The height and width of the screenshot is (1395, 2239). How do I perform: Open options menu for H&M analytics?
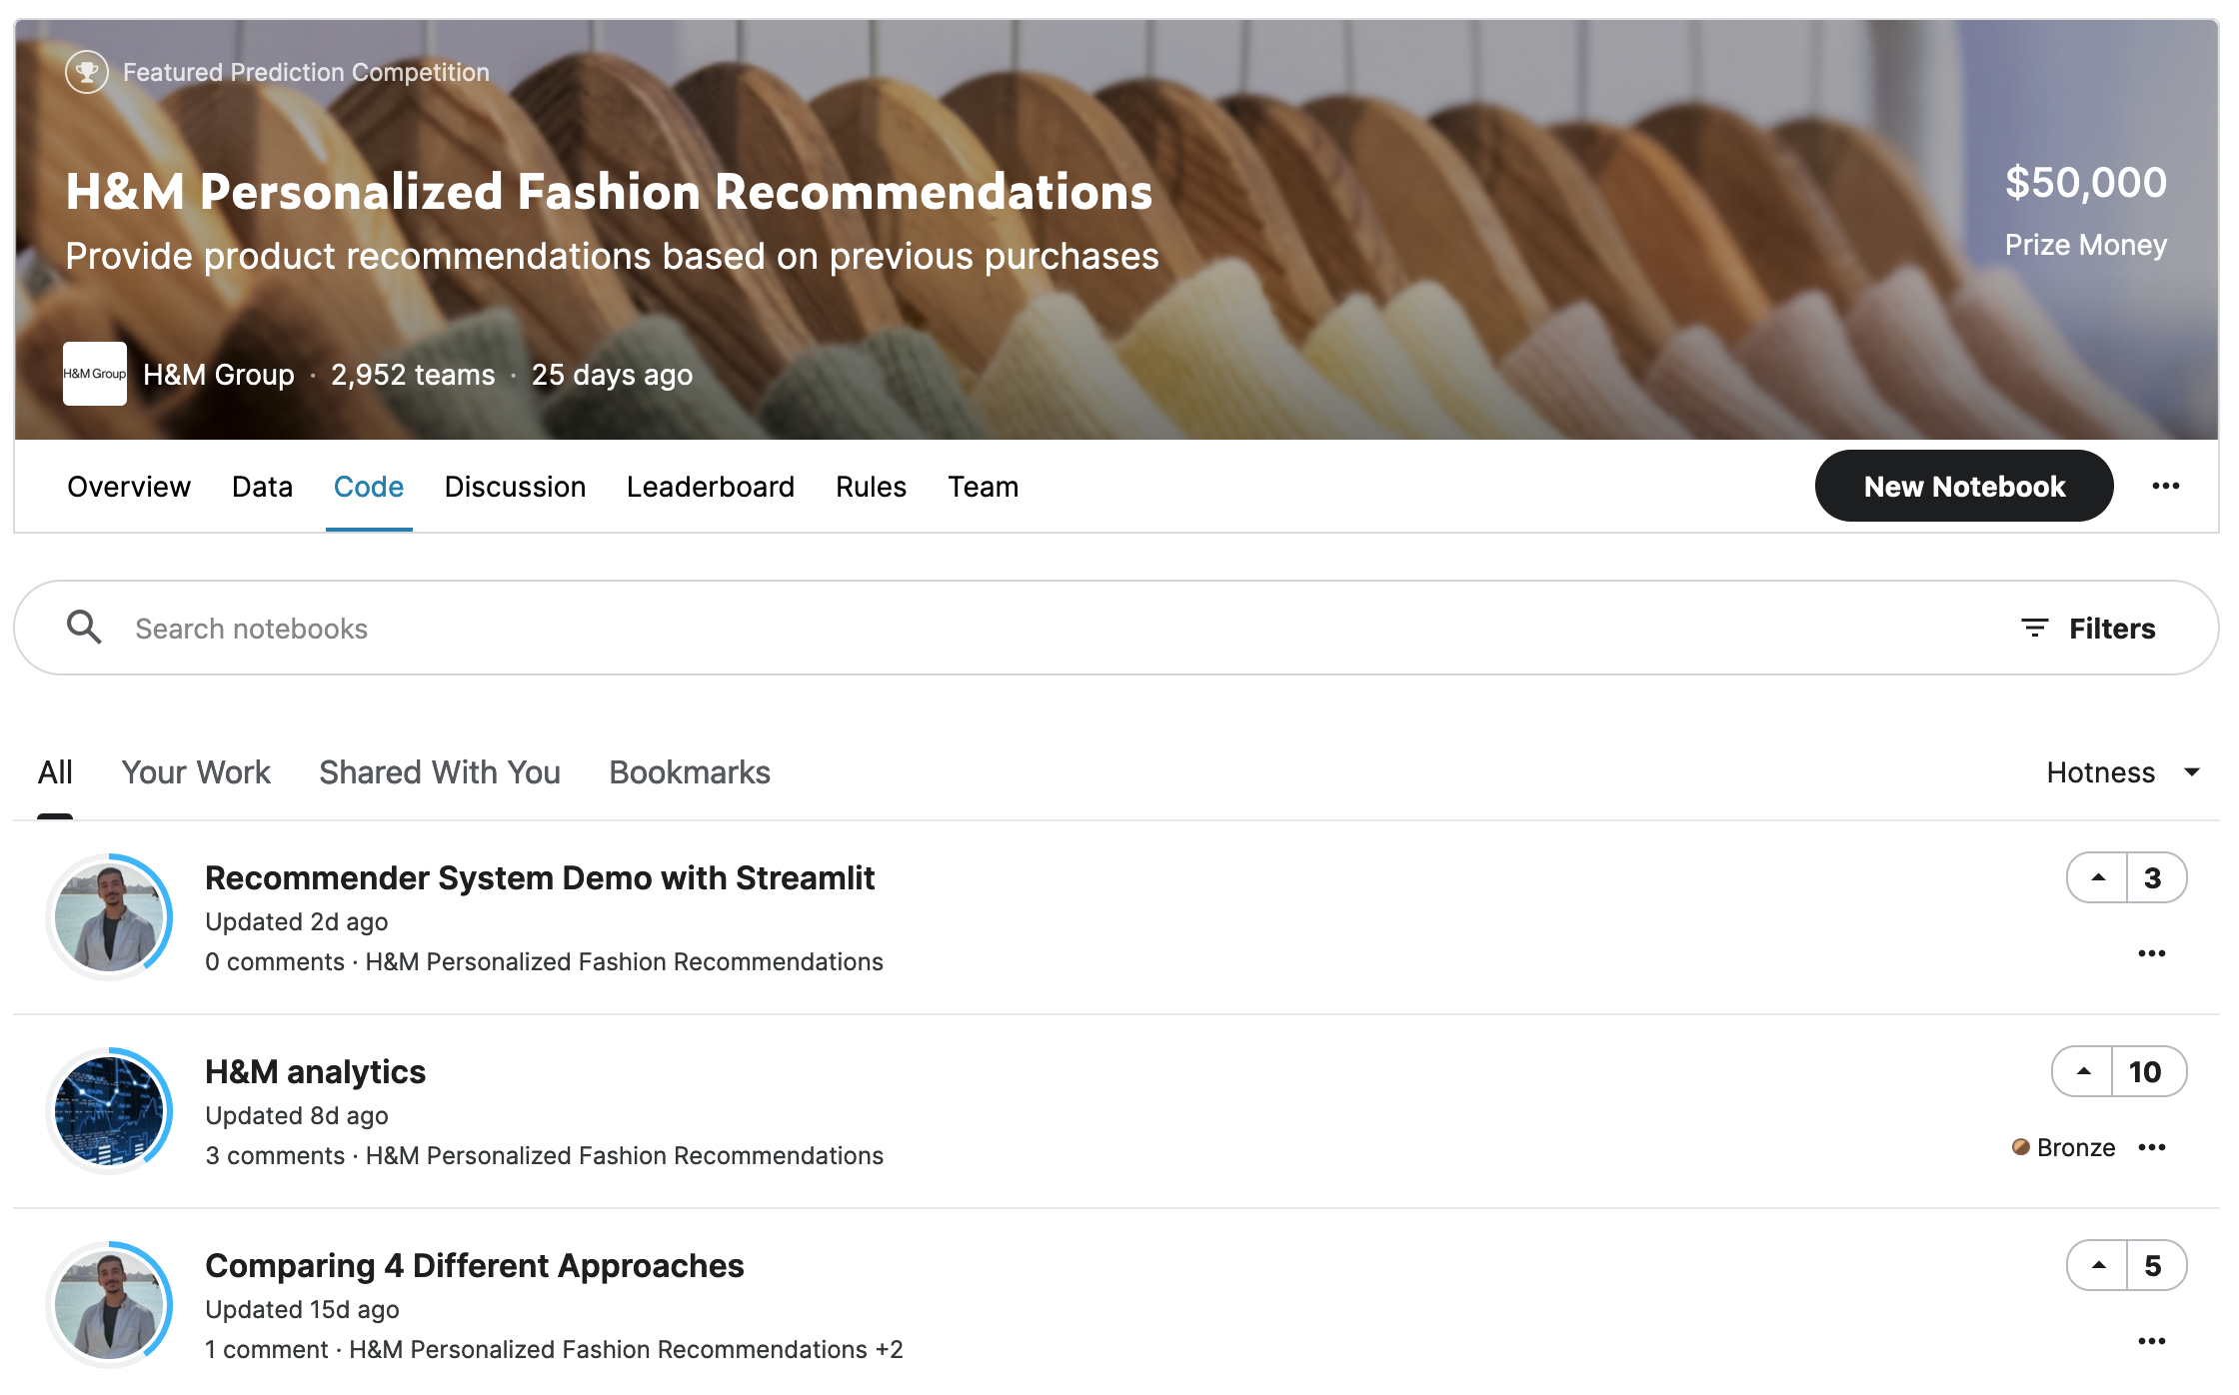tap(2151, 1147)
